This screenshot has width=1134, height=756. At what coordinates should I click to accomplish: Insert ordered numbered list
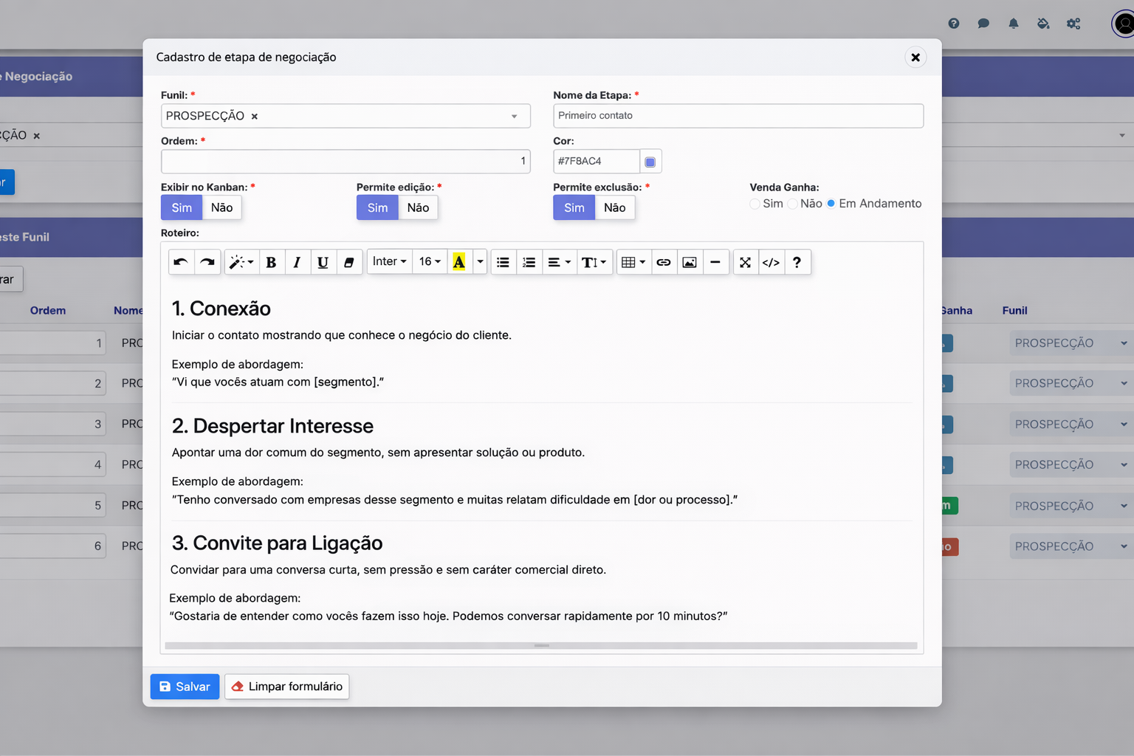click(529, 262)
